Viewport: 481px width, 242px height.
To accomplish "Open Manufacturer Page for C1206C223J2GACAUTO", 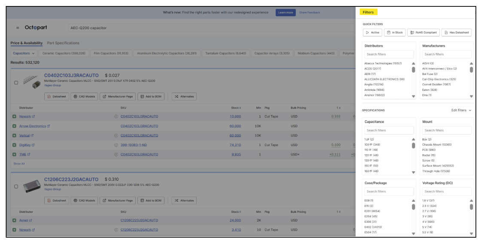I will click(x=118, y=201).
